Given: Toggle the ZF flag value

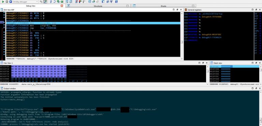Looking at the screenshot, I should pyautogui.click(x=260, y=46).
